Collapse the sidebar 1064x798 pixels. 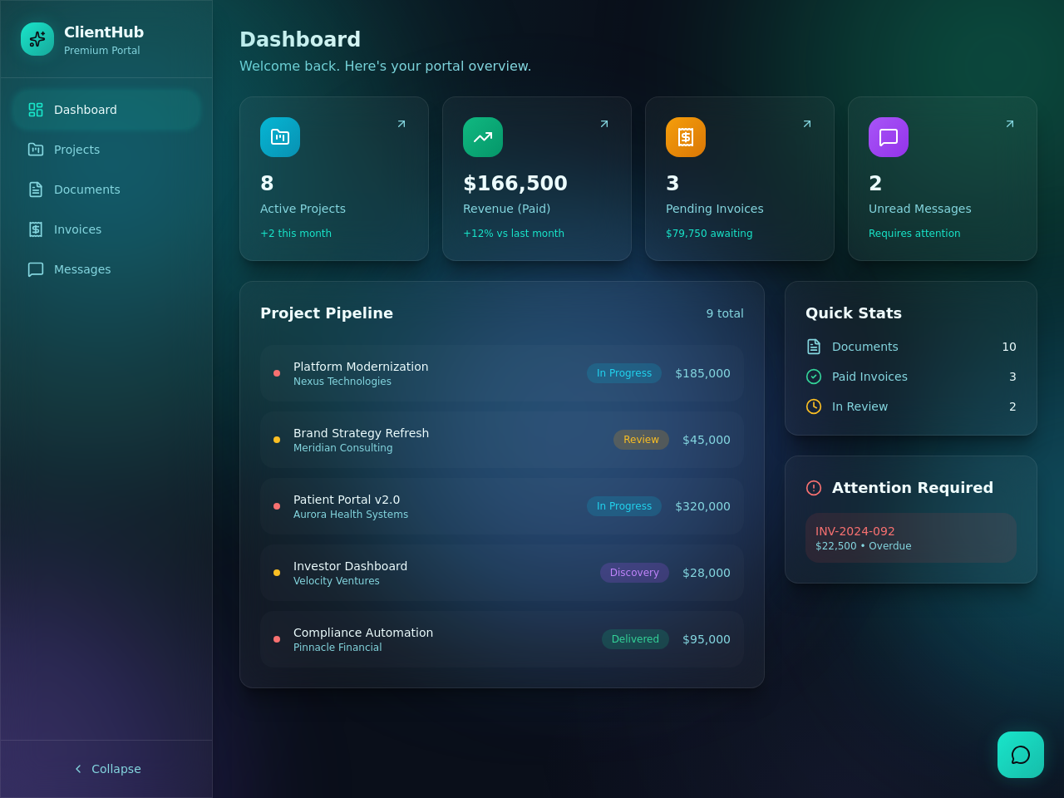pos(106,769)
